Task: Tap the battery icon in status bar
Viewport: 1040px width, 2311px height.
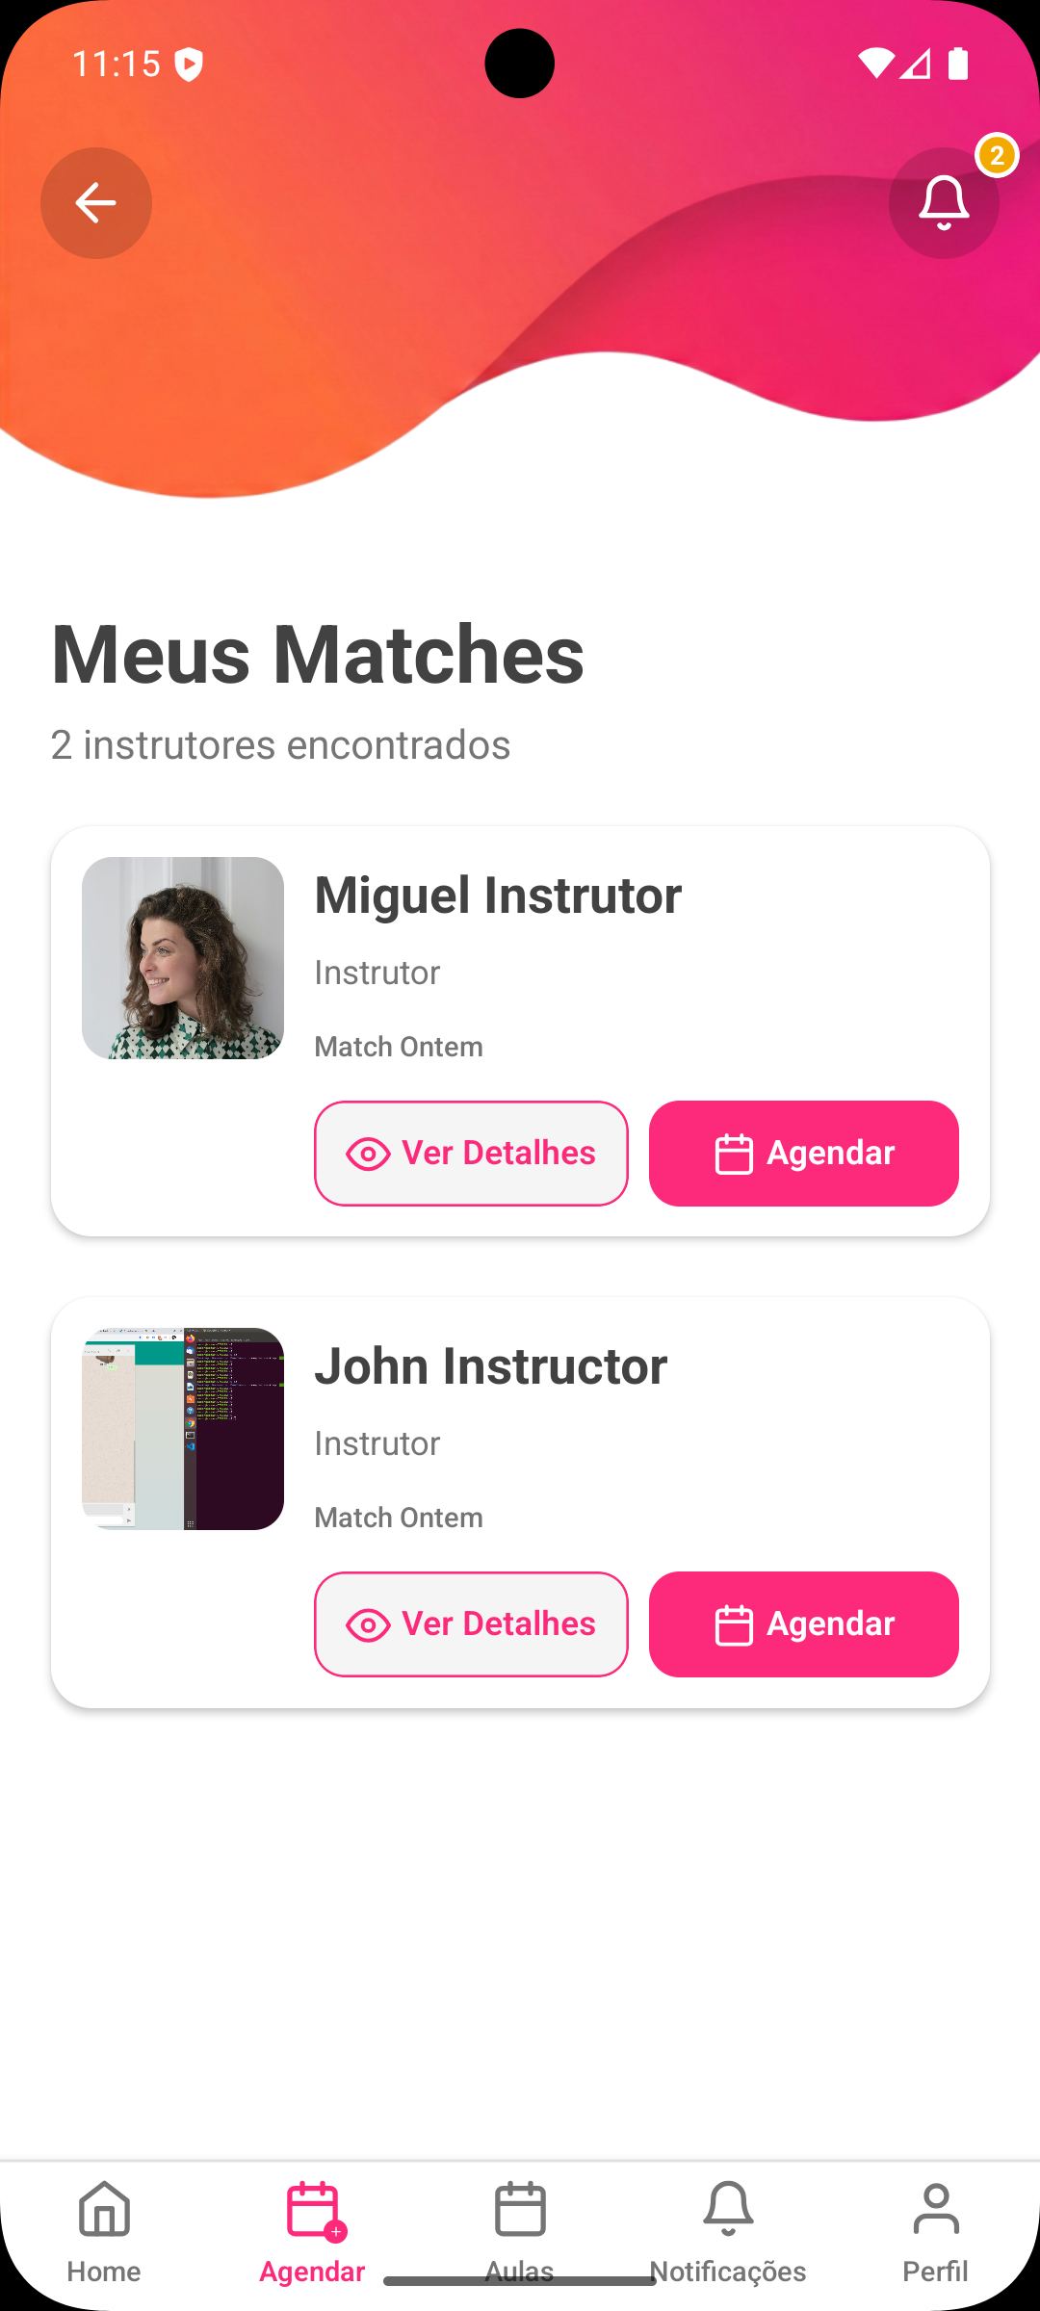Action: (957, 64)
